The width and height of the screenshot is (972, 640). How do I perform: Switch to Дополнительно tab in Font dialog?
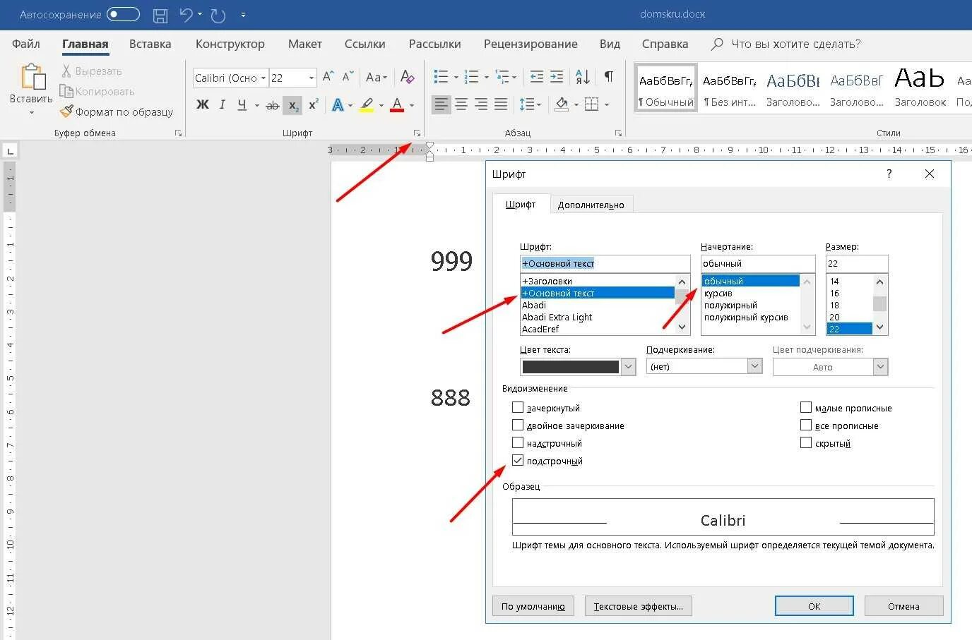point(591,205)
